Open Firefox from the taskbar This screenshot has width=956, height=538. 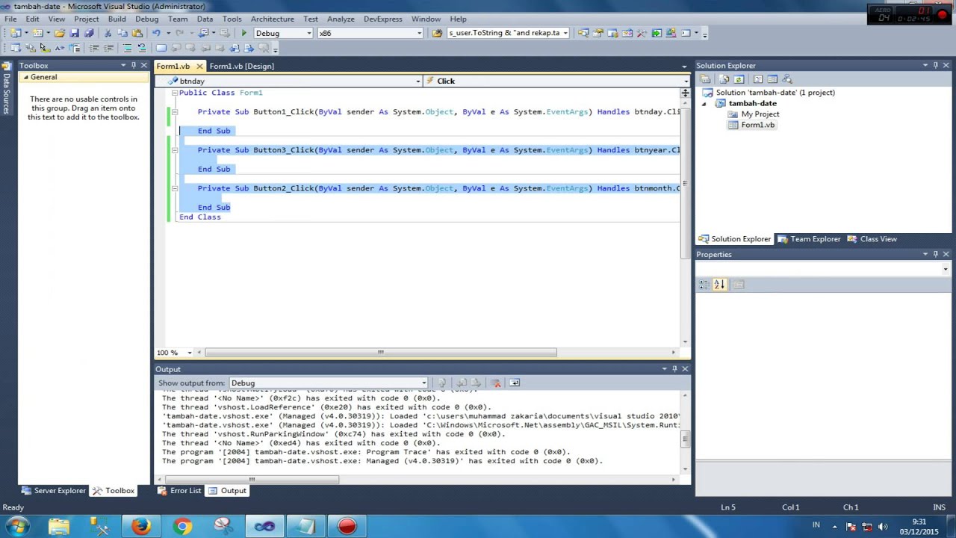click(x=141, y=526)
